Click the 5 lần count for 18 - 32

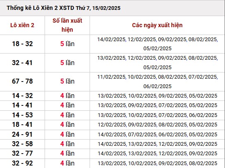click(x=67, y=44)
